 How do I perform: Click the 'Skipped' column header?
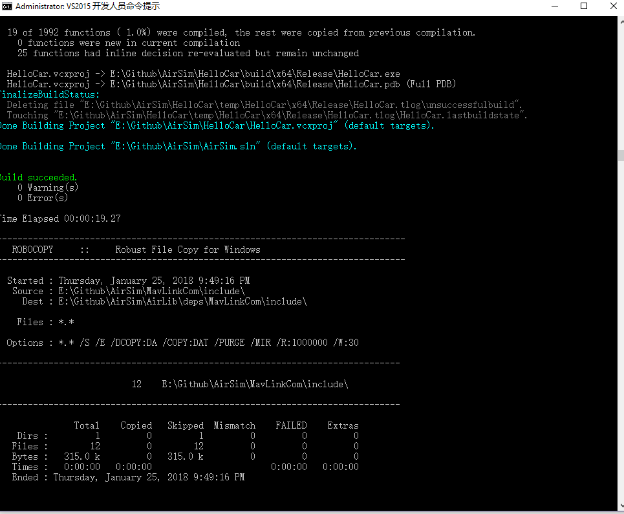(186, 425)
